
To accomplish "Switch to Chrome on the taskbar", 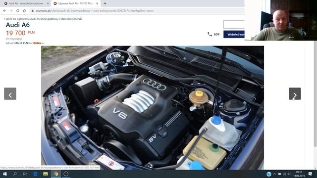I will click(x=56, y=174).
